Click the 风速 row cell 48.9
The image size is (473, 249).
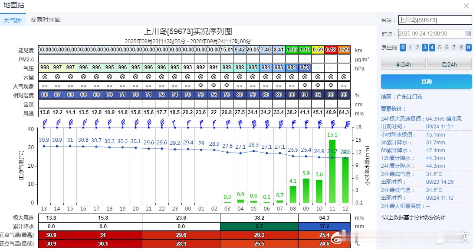pyautogui.click(x=331, y=113)
